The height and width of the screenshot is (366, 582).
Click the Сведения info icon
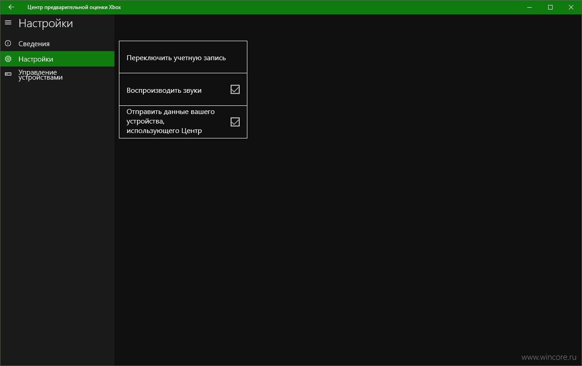point(8,43)
